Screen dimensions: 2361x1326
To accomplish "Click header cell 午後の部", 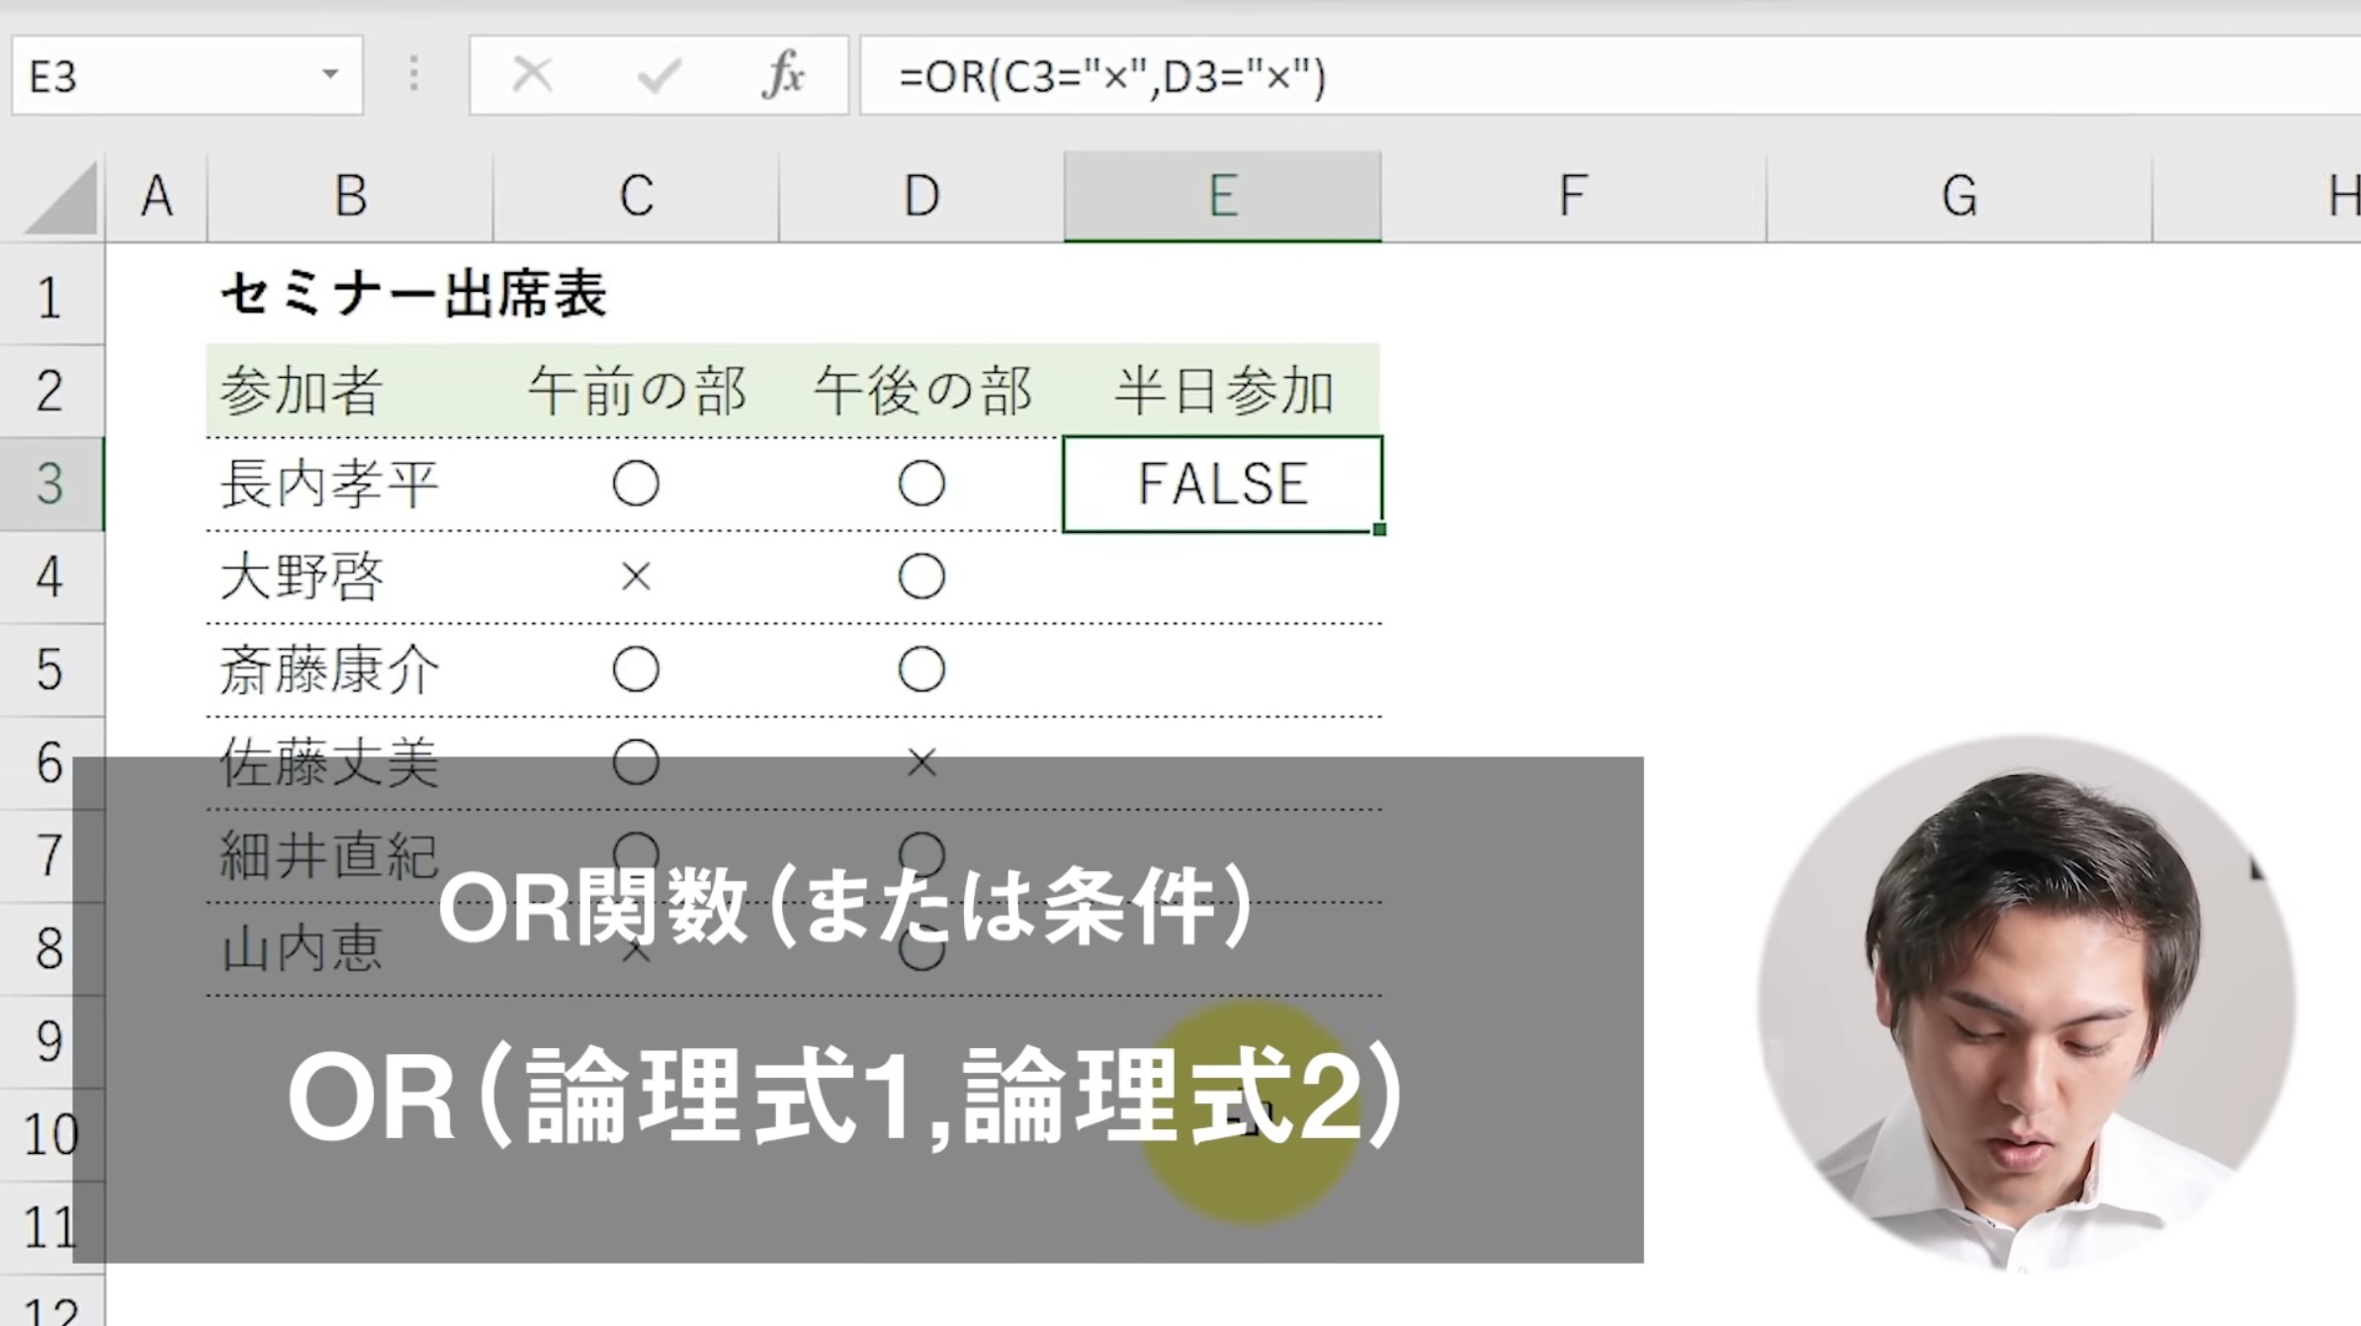I will tap(921, 391).
